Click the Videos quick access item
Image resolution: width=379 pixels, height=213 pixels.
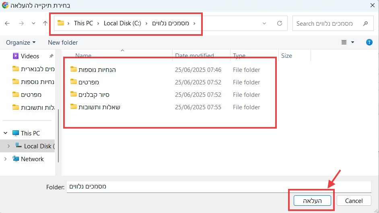pos(30,56)
